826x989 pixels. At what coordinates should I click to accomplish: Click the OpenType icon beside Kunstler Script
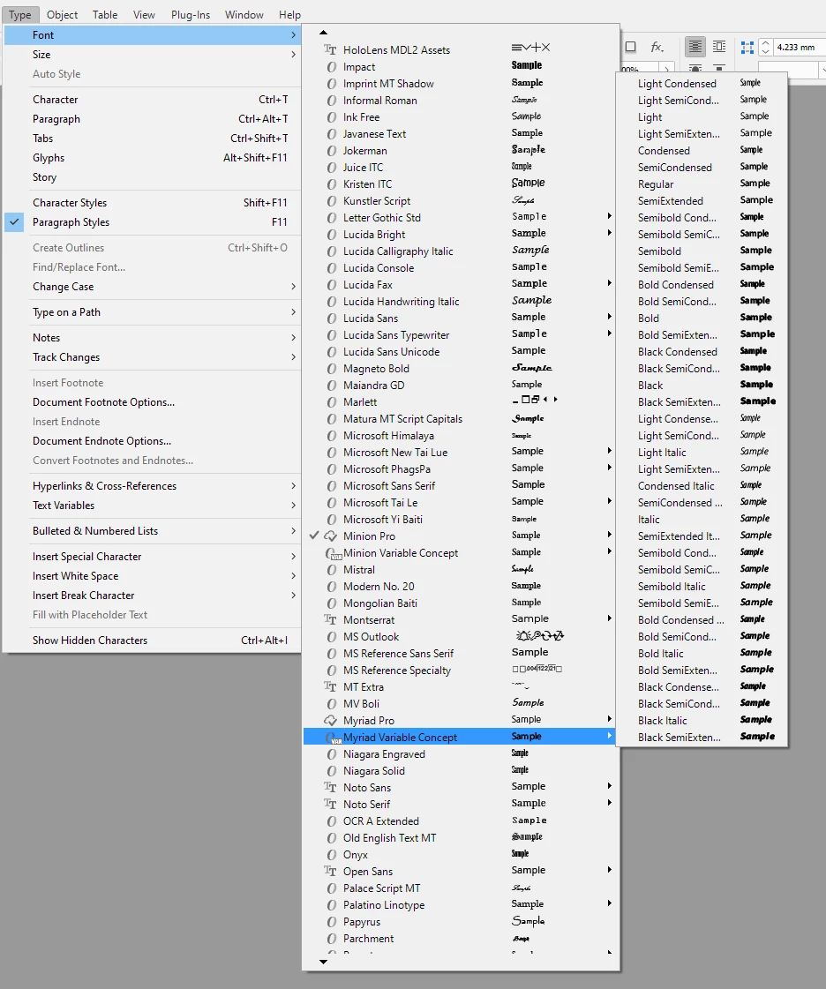tap(331, 200)
